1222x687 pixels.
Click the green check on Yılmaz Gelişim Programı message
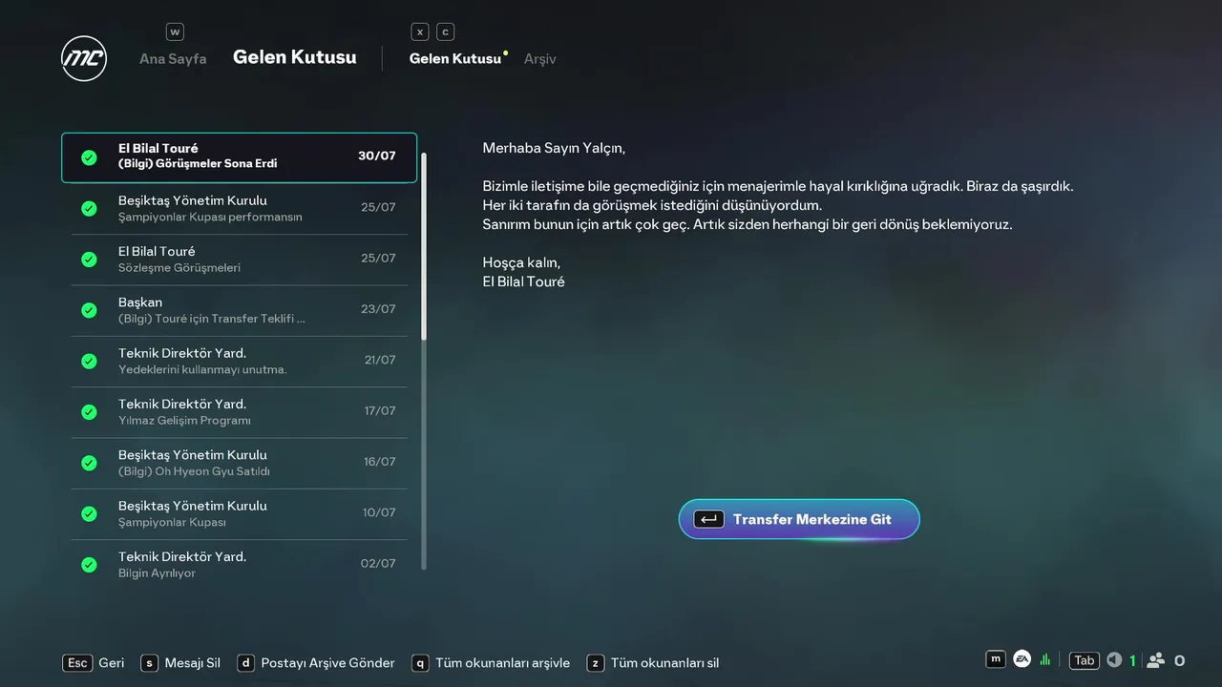(x=89, y=412)
